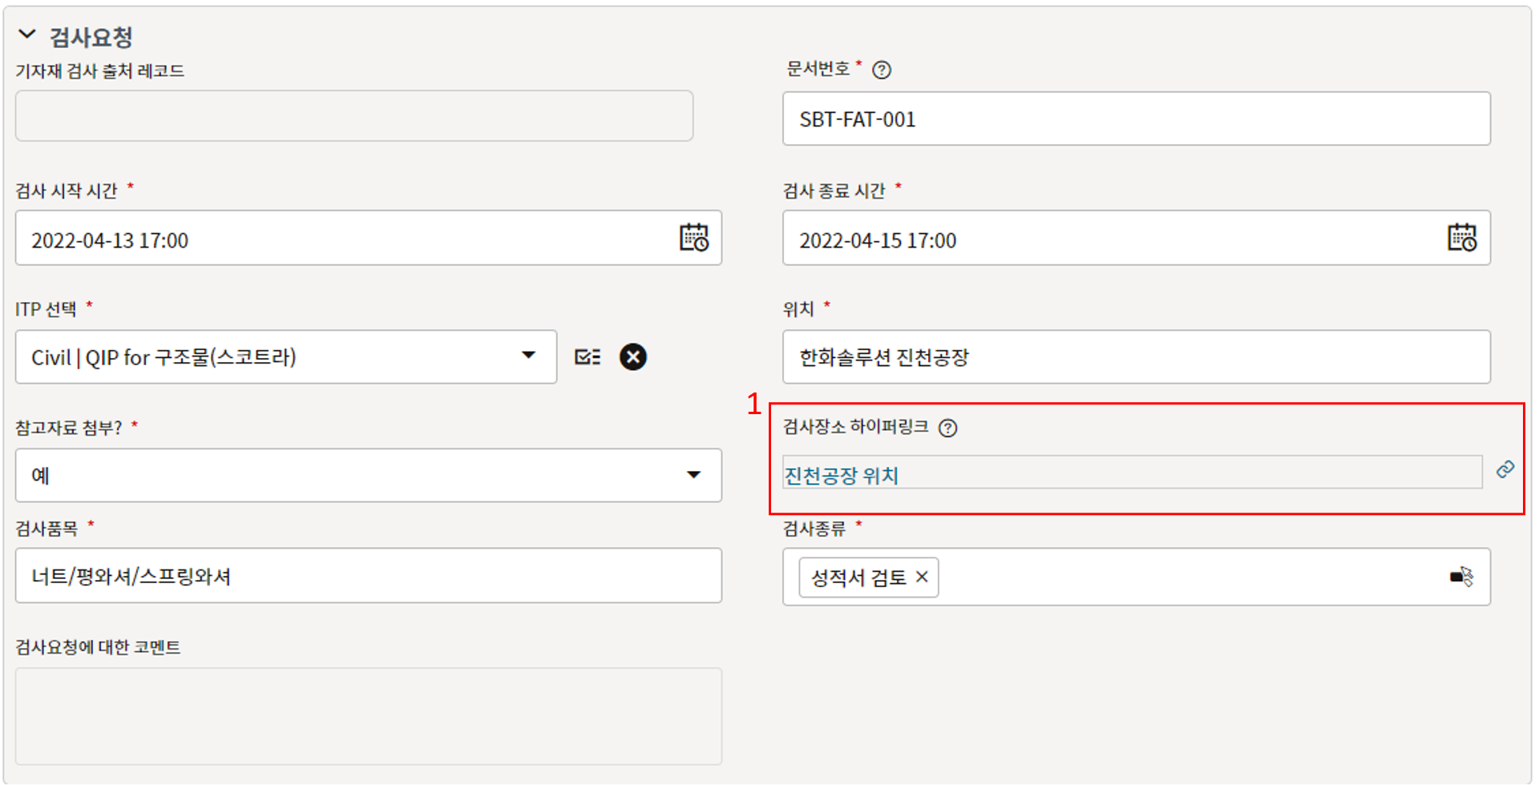
Task: Click the 위치 input field
Action: [1135, 357]
